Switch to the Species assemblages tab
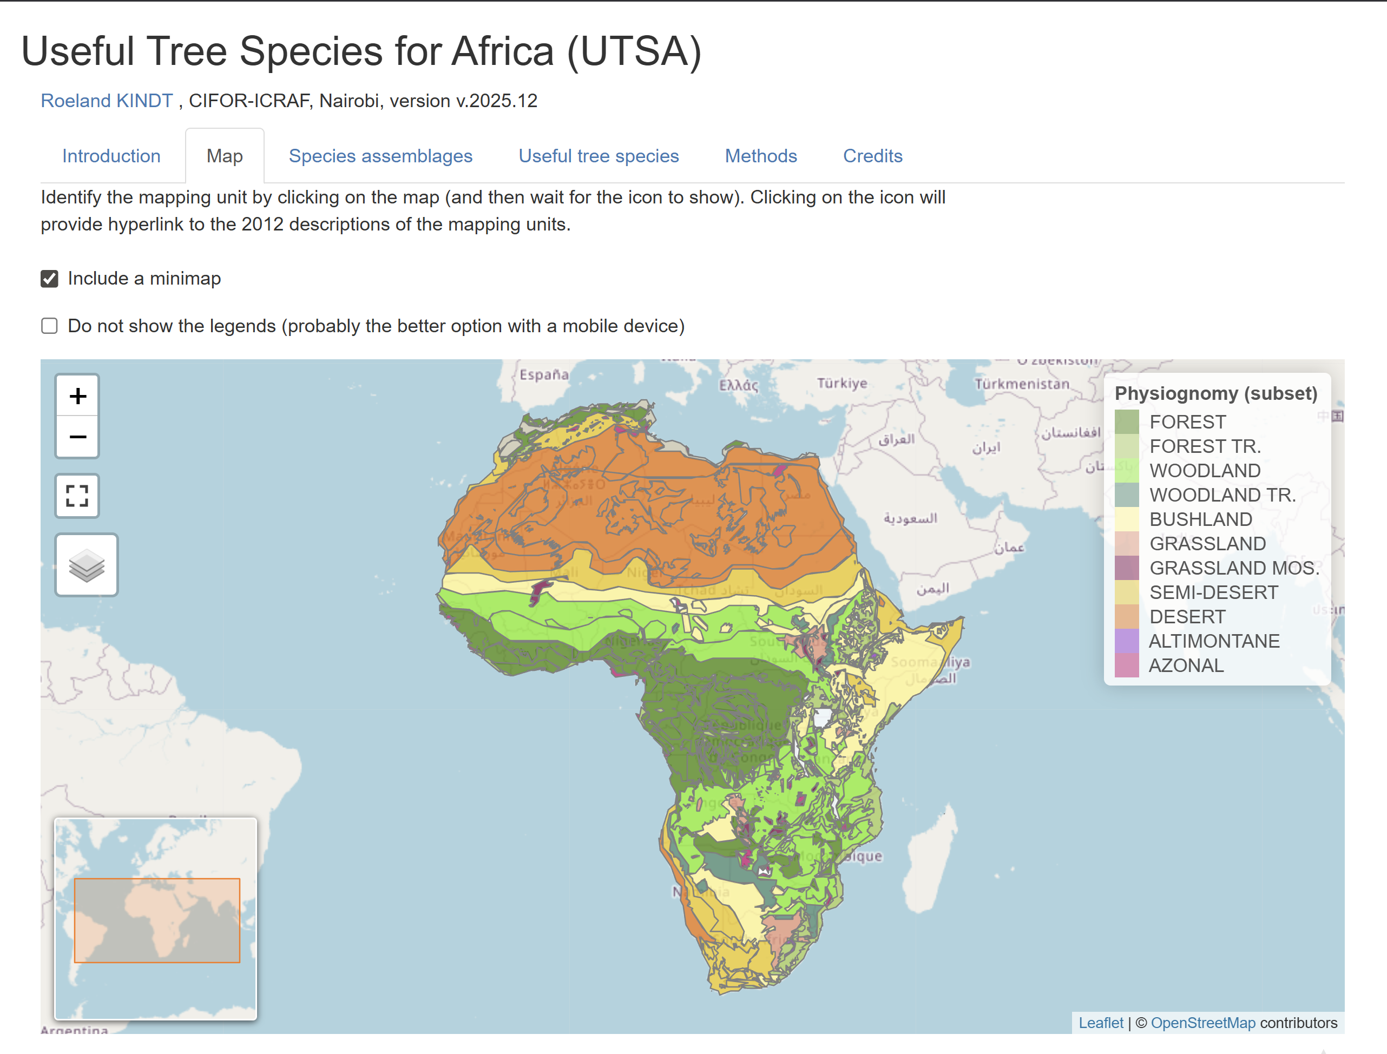The height and width of the screenshot is (1054, 1387). [380, 156]
